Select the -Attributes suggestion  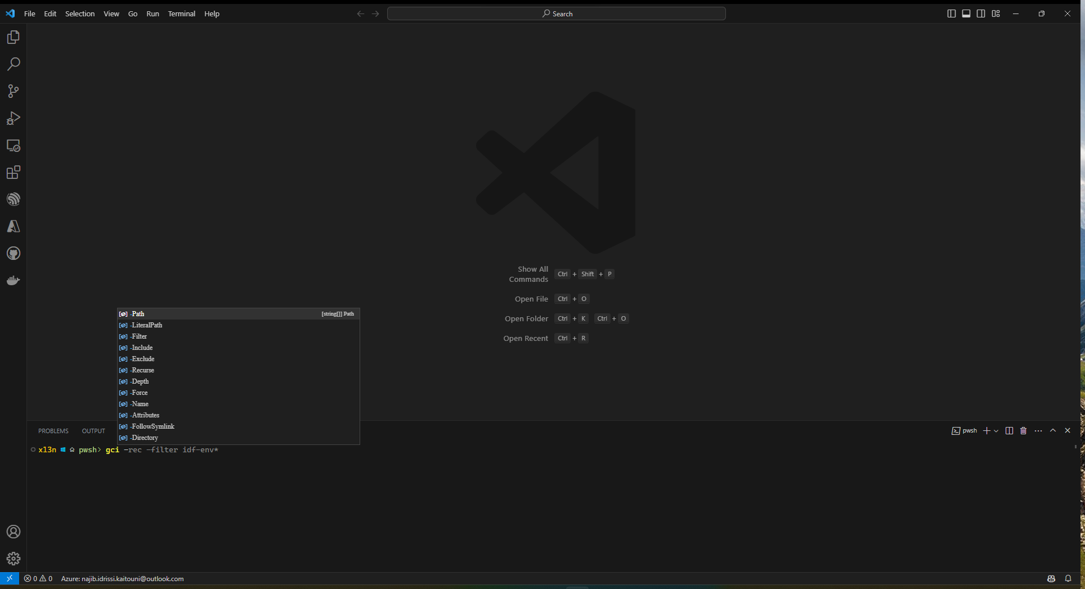[x=239, y=415]
